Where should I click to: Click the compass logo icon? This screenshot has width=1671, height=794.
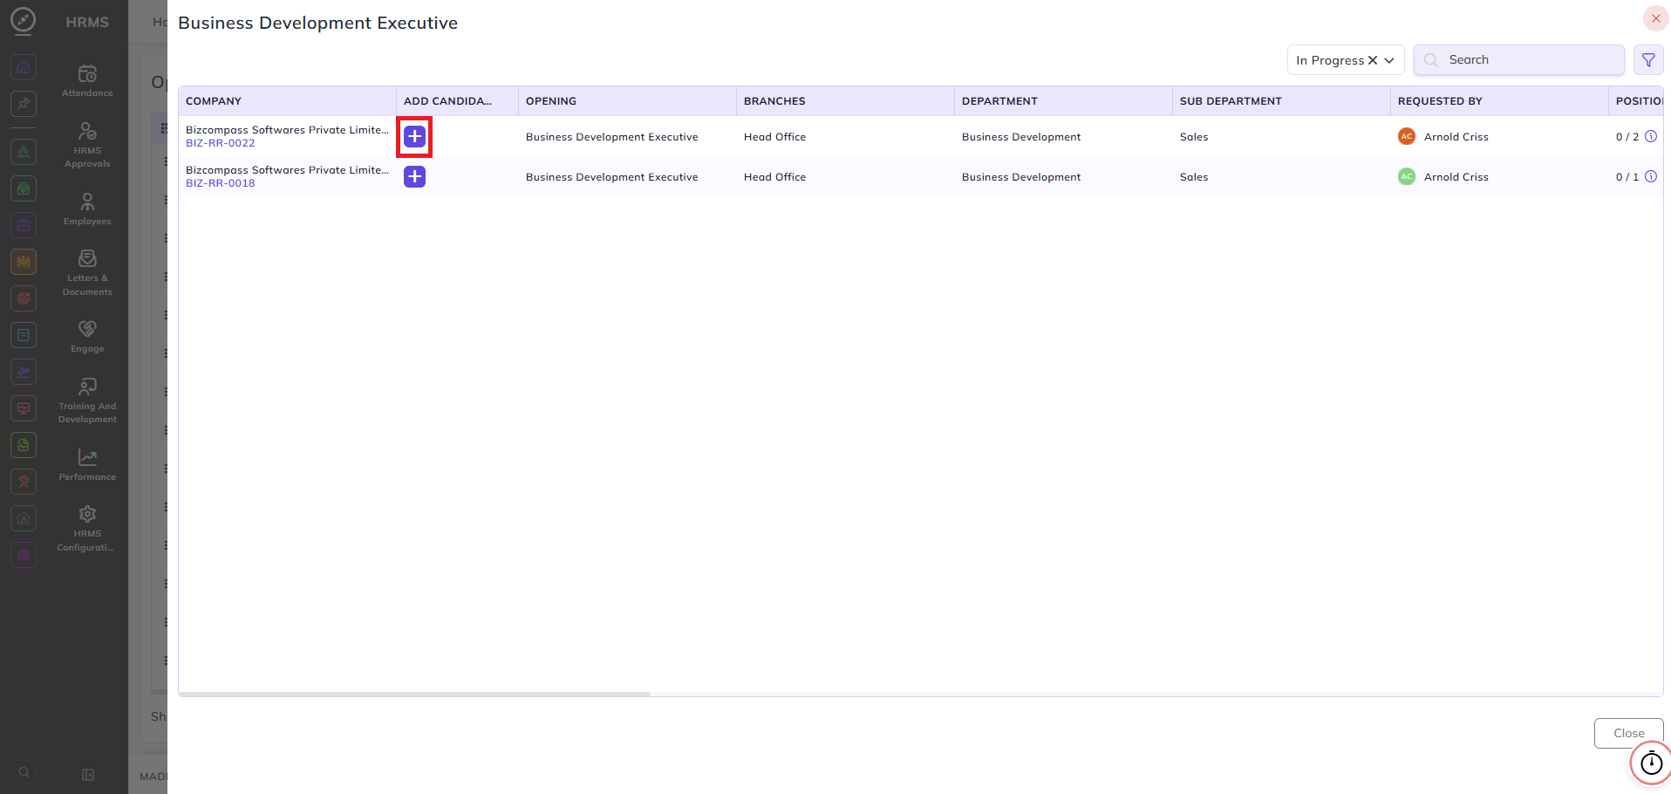[x=24, y=20]
